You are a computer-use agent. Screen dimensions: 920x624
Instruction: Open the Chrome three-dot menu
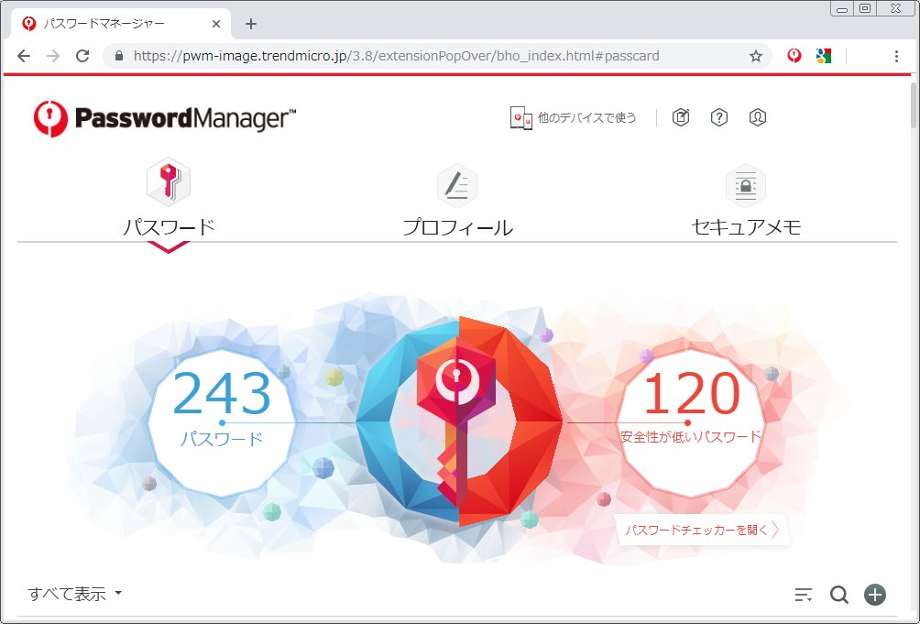point(896,56)
